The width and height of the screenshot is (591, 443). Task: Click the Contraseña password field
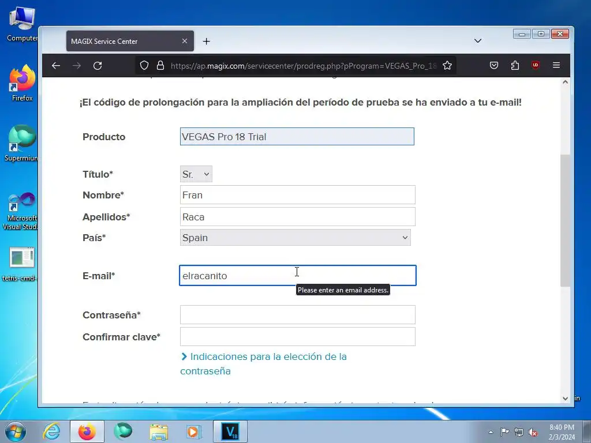297,314
